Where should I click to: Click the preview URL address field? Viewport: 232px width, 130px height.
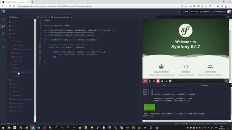pos(191,17)
